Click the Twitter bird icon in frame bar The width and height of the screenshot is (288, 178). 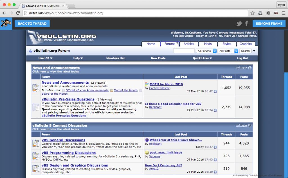pyautogui.click(x=239, y=24)
